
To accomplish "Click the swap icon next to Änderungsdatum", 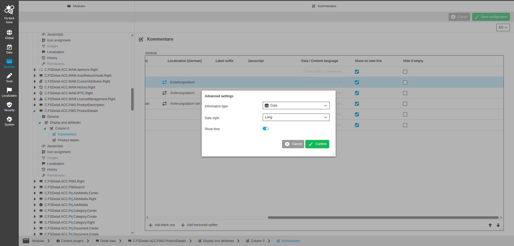I will point(164,93).
